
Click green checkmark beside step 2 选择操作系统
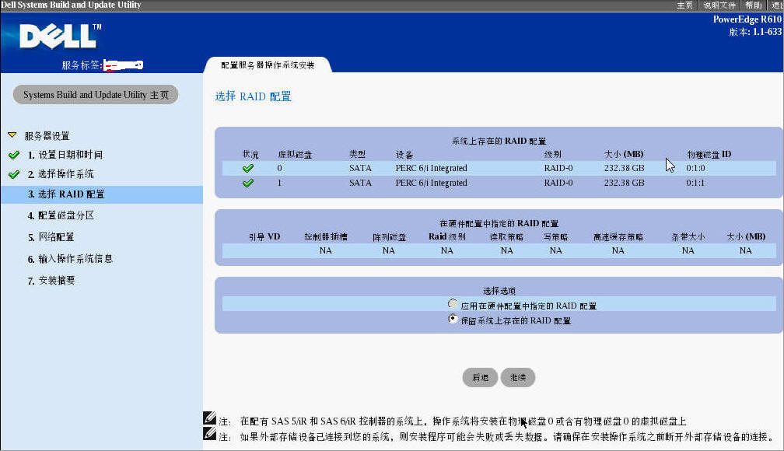pos(14,174)
